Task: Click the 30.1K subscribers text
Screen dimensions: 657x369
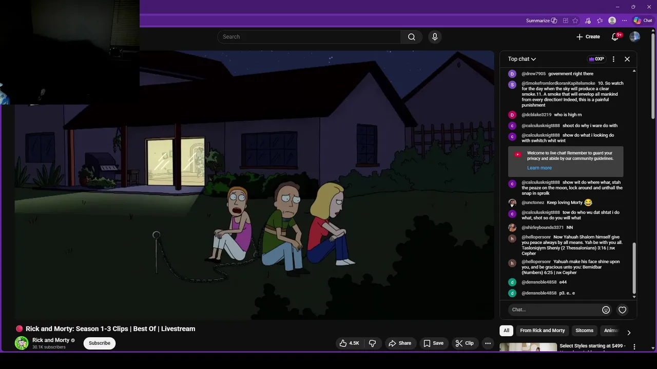Action: point(49,347)
